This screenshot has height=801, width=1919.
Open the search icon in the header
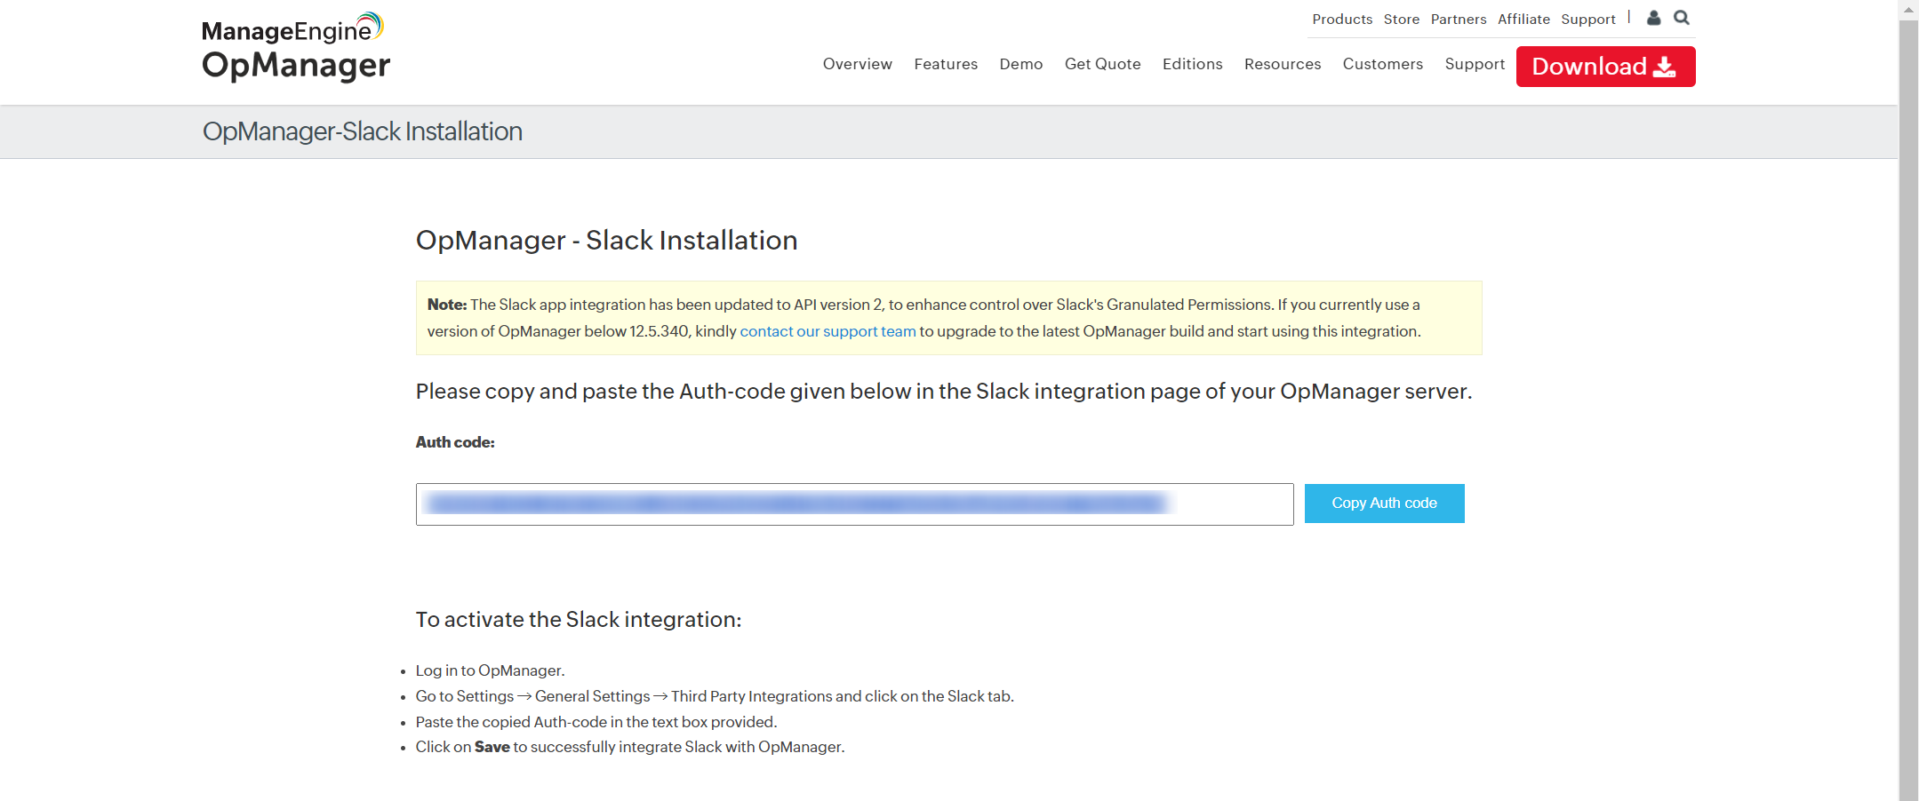[x=1682, y=18]
